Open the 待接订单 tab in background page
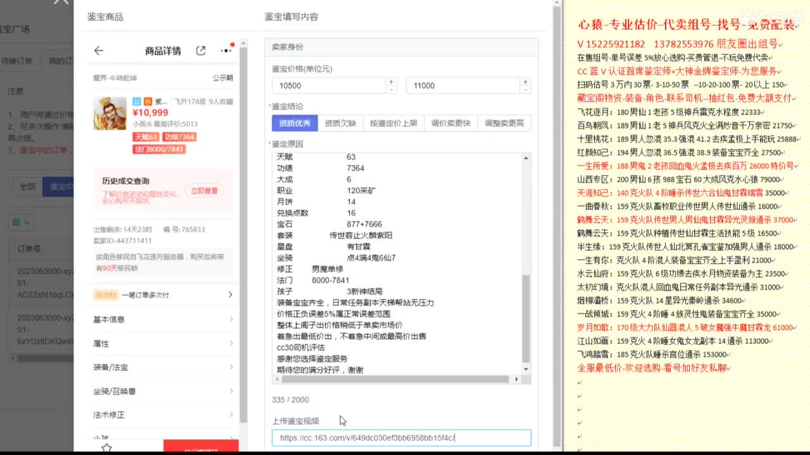Screen dimensions: 810x455 coord(16,61)
